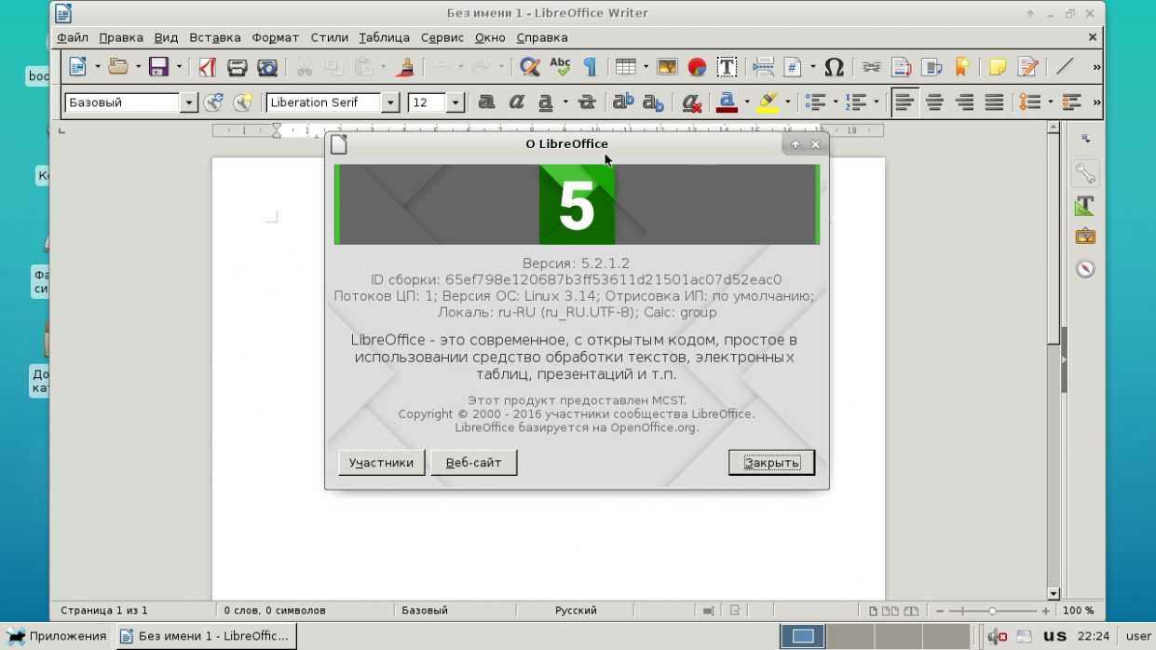Open sidebar Navigator compass icon
Screen dimensions: 1156x650
tap(1084, 269)
